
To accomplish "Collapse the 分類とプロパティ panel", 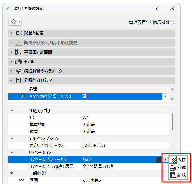I will tap(11, 80).
